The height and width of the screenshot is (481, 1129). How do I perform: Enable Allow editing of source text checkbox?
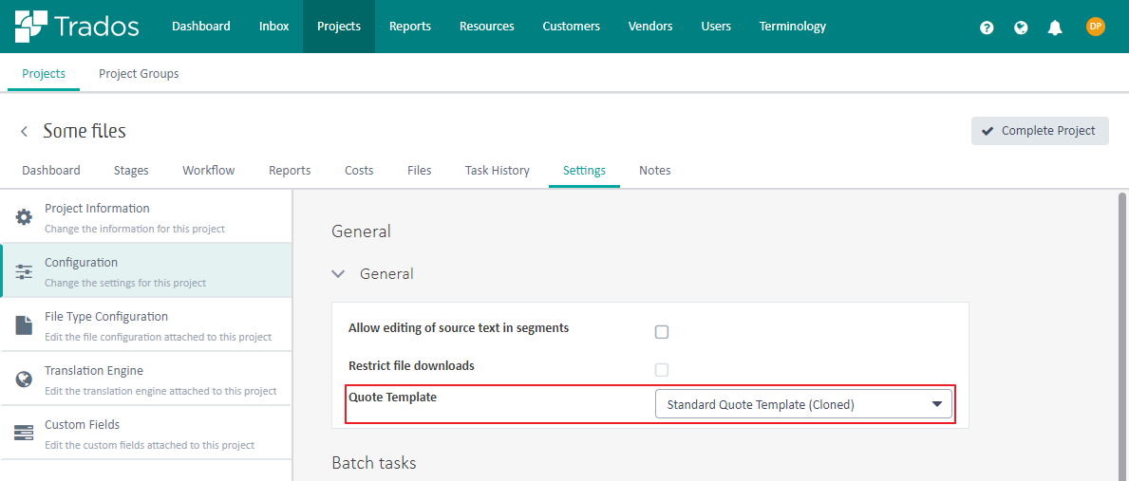coord(662,332)
